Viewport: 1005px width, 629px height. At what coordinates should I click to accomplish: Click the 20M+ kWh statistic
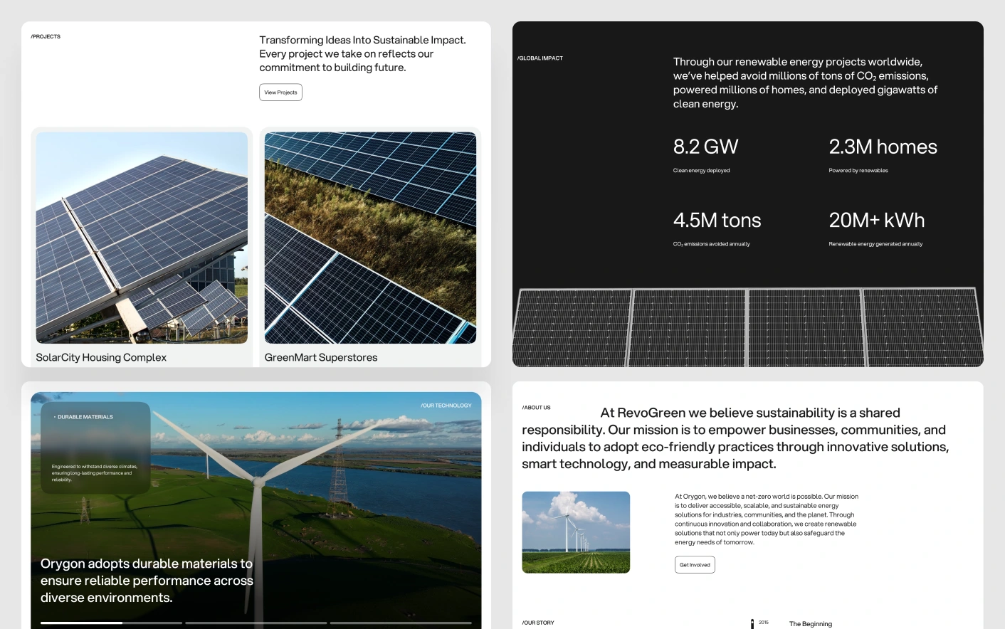tap(876, 221)
